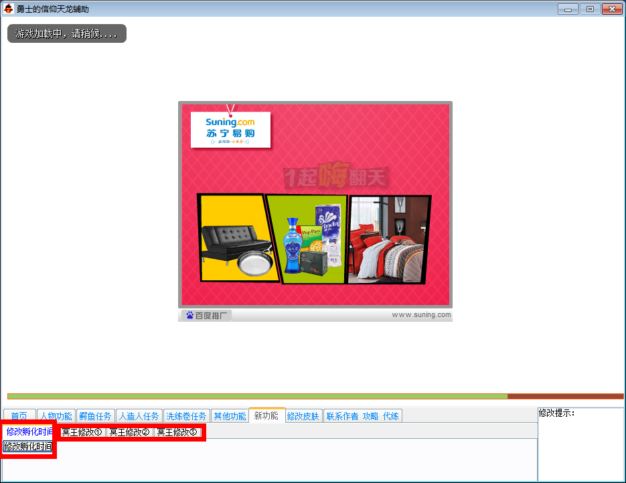Click the Baidu paw 百度推广 badge
This screenshot has width=626, height=483.
point(207,315)
